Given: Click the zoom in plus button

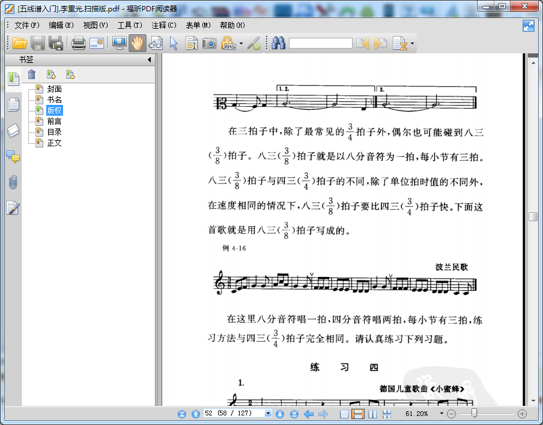Looking at the screenshot, I should pos(522,414).
